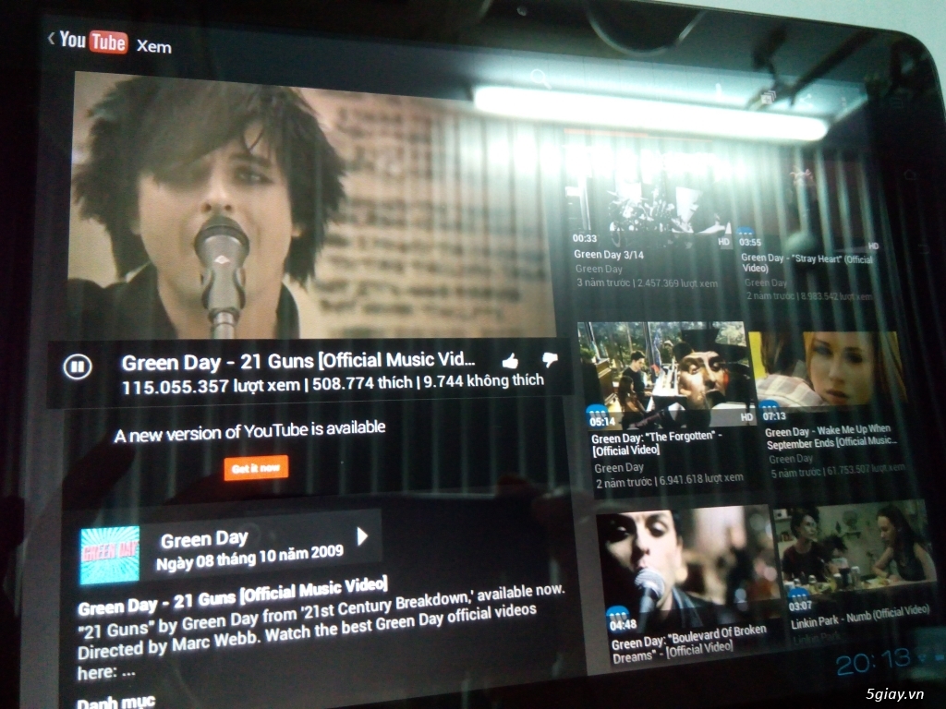Tap the "Danh mục" heading

(115, 702)
